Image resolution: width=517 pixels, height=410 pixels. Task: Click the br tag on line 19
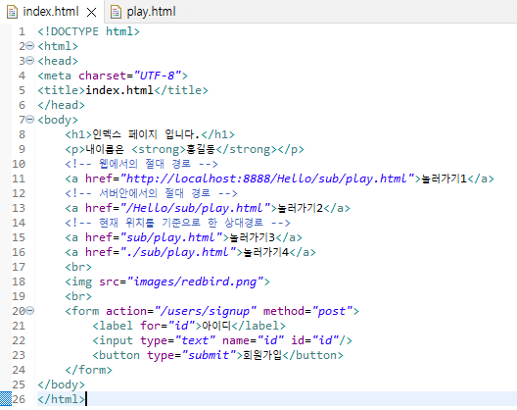coord(78,296)
